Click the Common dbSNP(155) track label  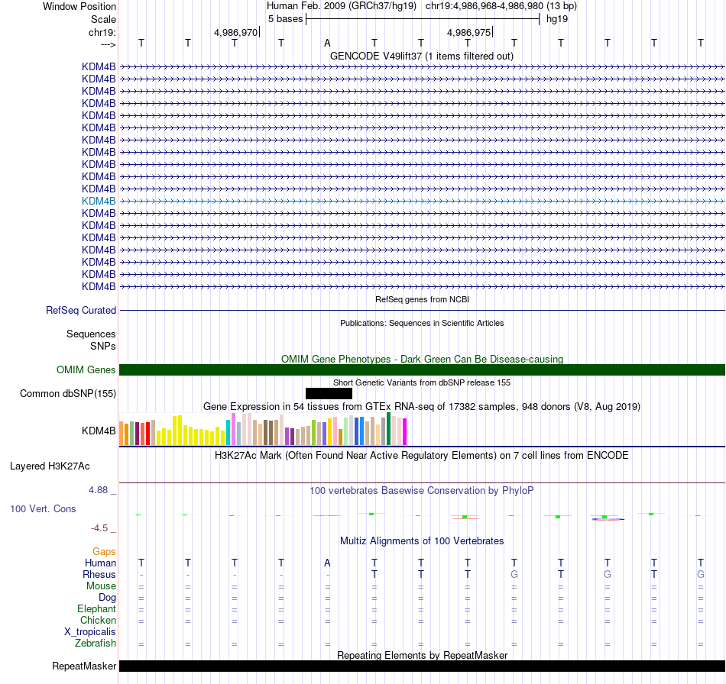[x=67, y=394]
